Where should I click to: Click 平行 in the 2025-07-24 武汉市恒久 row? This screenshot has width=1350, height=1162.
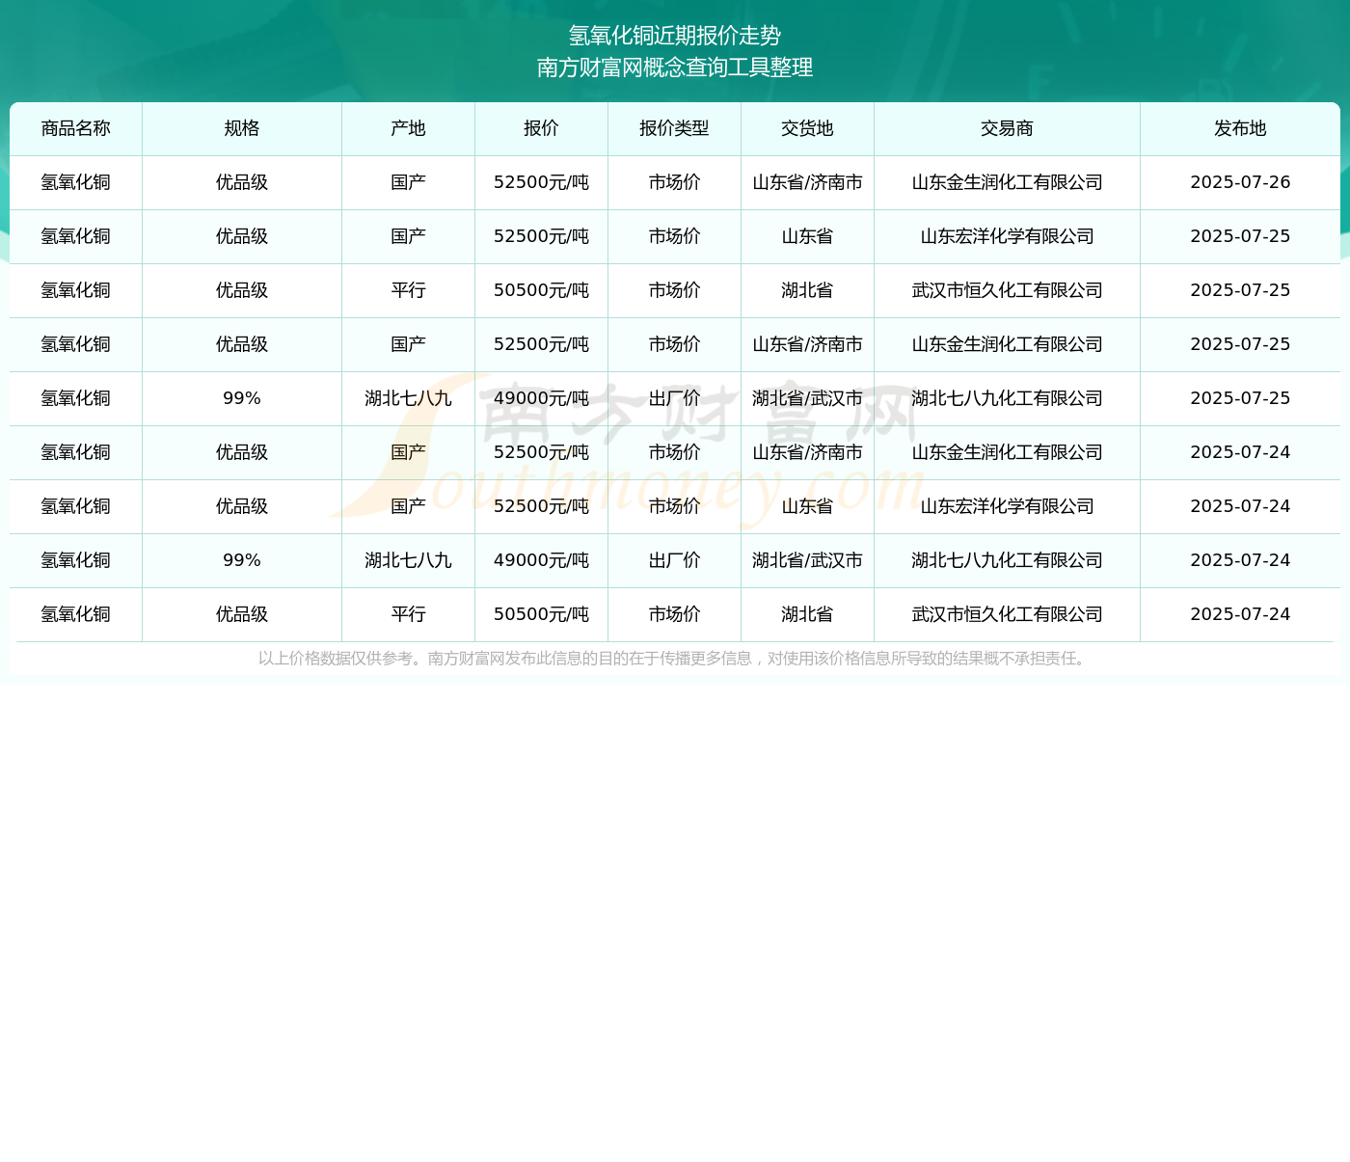tap(409, 614)
